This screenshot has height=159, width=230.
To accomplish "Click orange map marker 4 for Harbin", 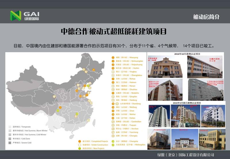I will 94,70.
